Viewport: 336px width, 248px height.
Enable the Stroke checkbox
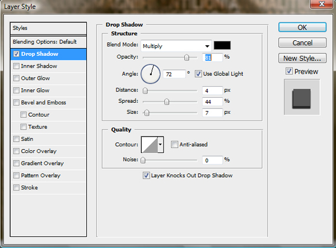coord(16,188)
